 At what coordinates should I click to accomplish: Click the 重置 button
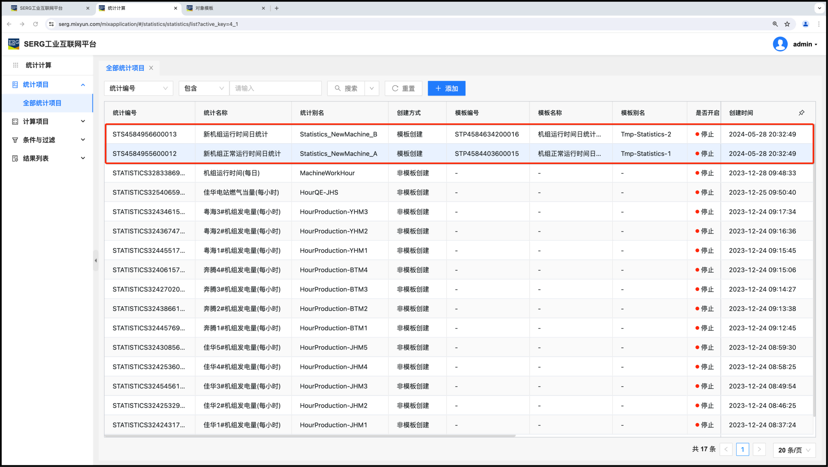403,88
